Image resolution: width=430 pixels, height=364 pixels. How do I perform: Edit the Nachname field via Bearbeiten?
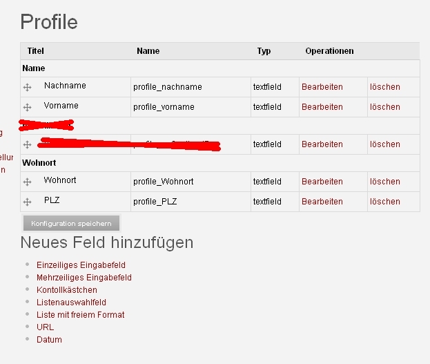[322, 87]
